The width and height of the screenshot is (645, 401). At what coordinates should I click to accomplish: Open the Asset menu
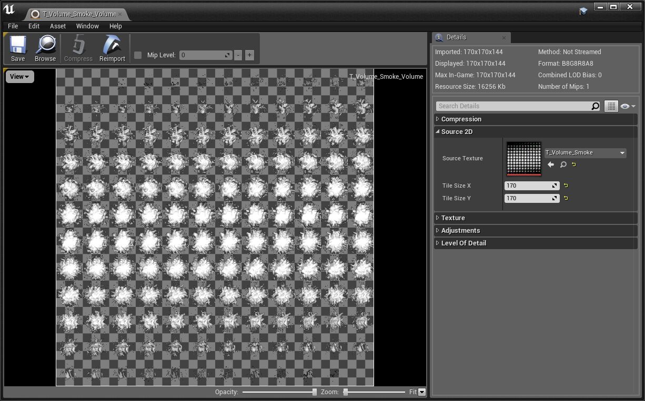tap(58, 26)
